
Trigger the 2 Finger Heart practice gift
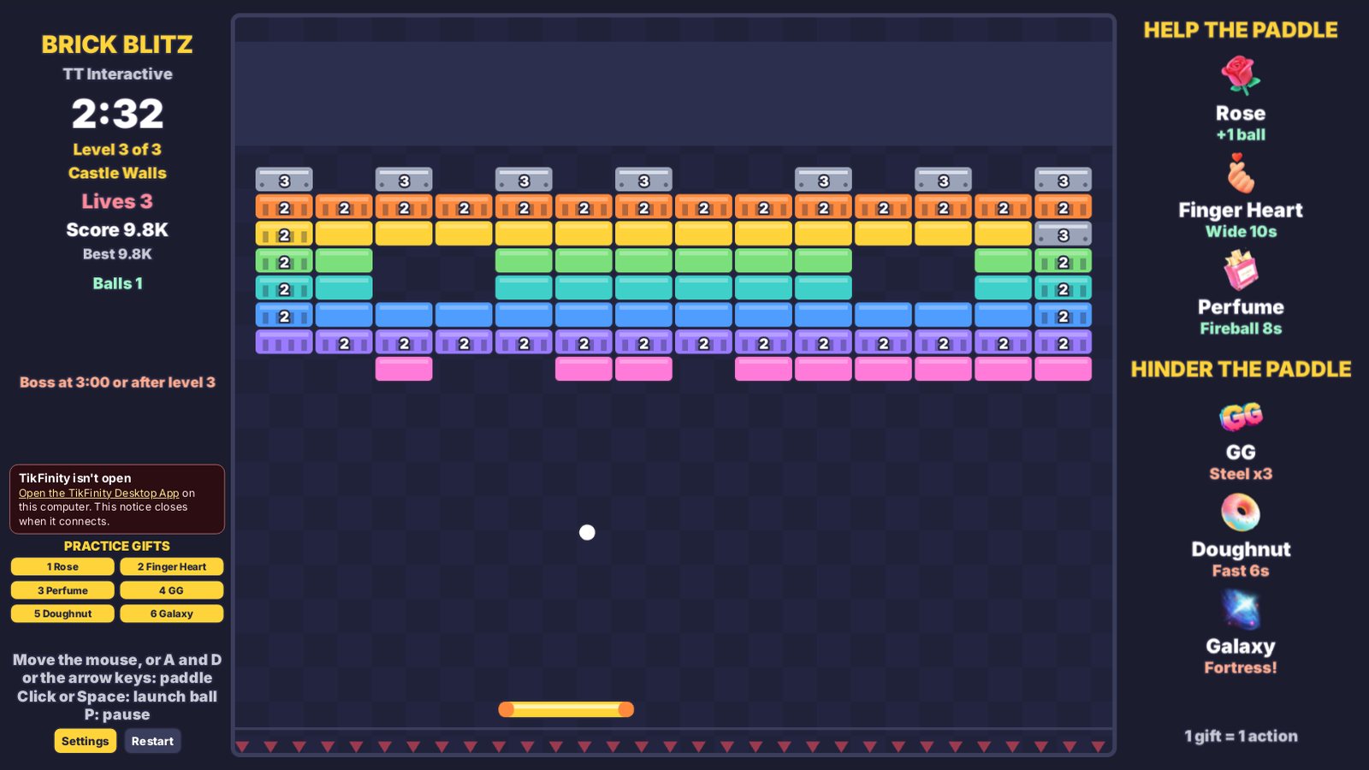tap(172, 566)
